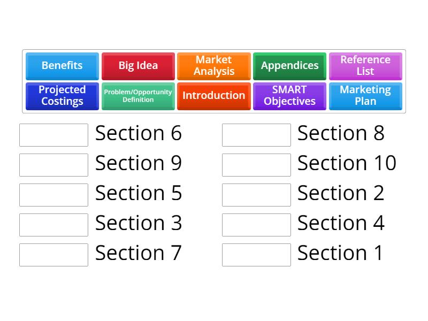Click the answer slot beside Section 7
Viewport: 428px width, 321px height.
click(x=53, y=255)
